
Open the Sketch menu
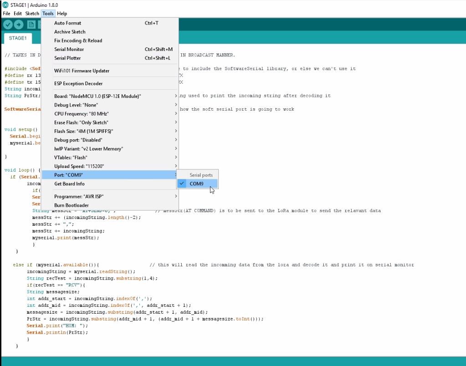coord(32,13)
